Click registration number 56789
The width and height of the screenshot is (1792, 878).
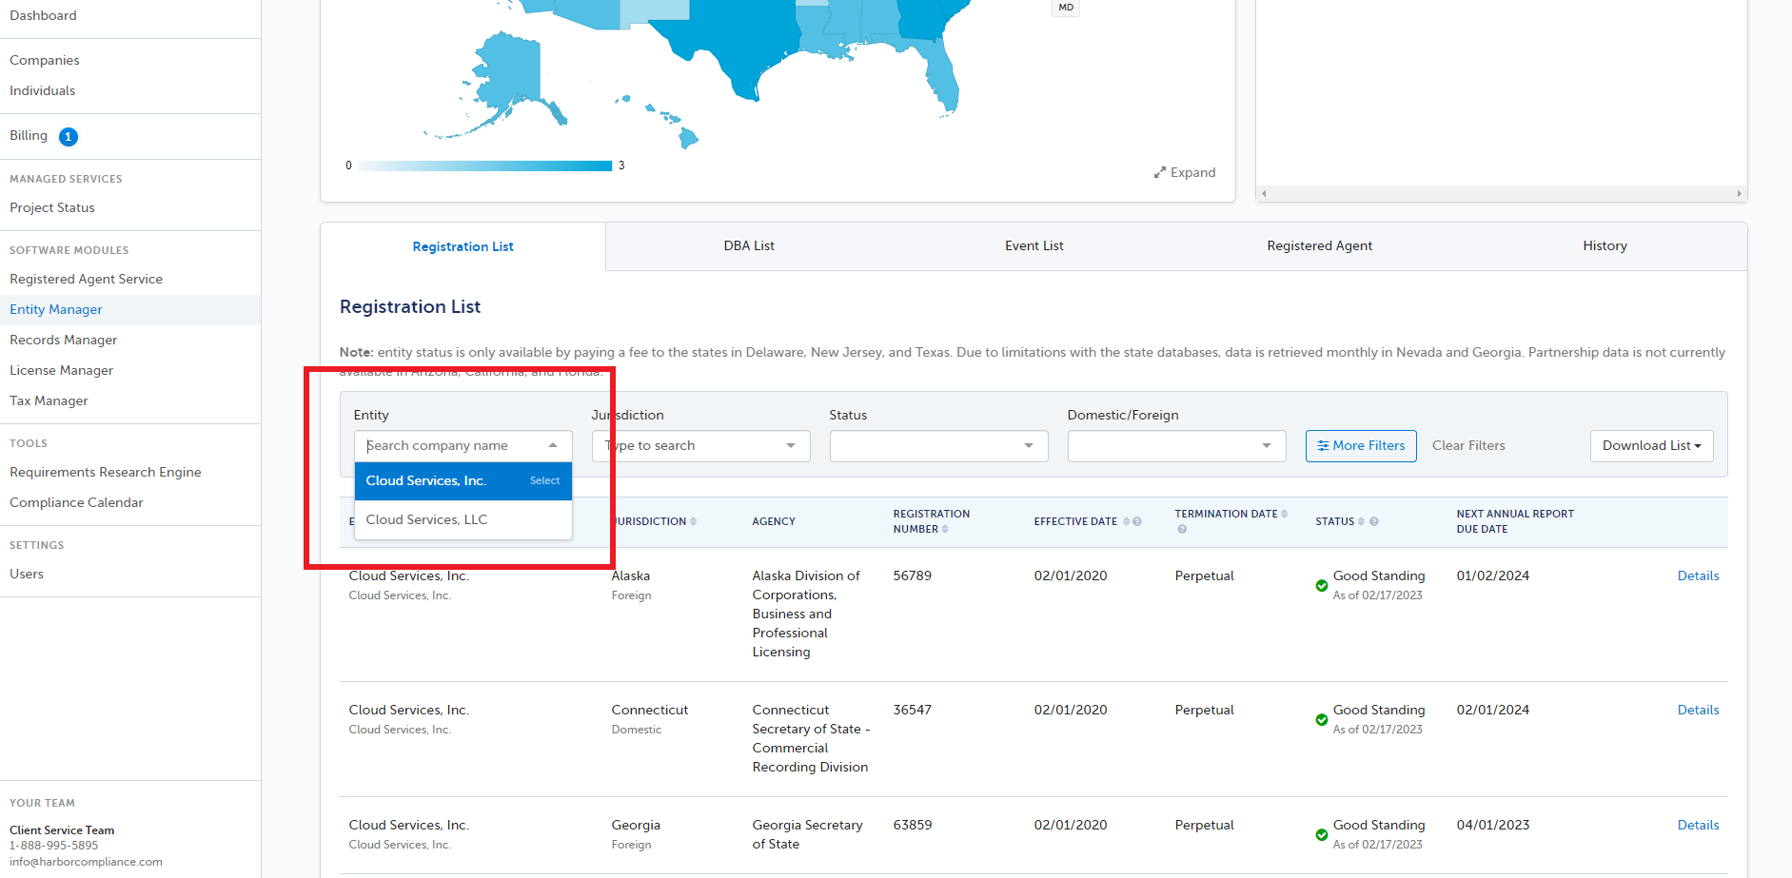(x=913, y=576)
